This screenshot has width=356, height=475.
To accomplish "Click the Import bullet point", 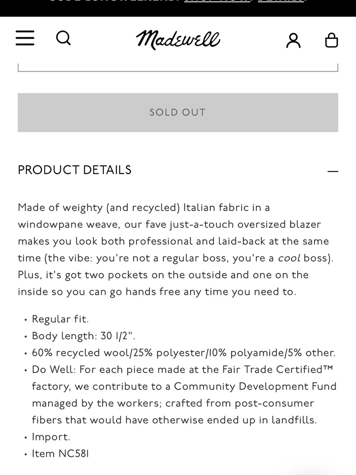I will (x=51, y=437).
